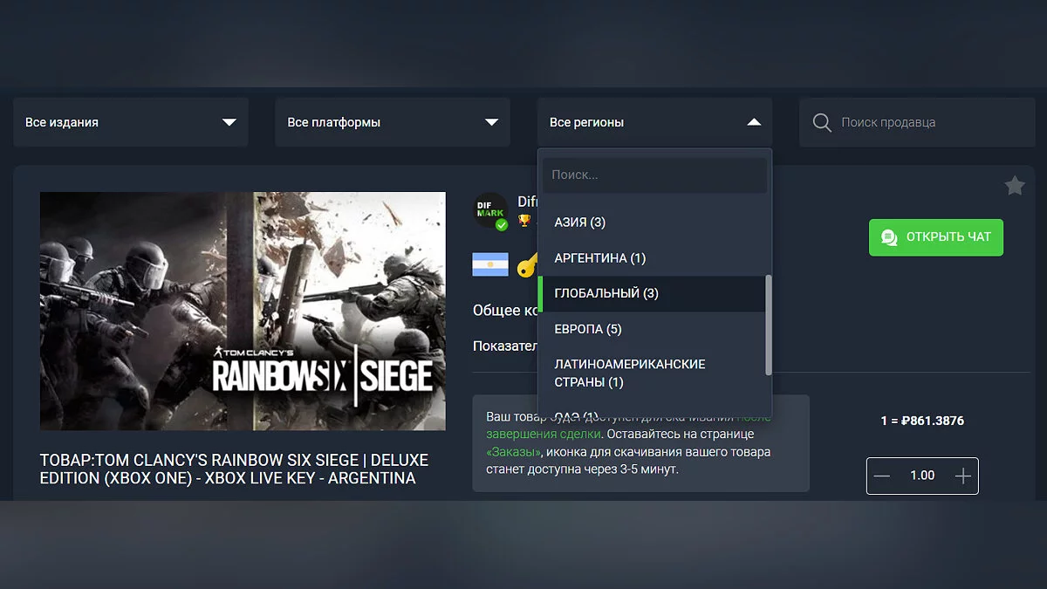Open the '«Заказы»' link
The height and width of the screenshot is (589, 1047).
(x=514, y=452)
